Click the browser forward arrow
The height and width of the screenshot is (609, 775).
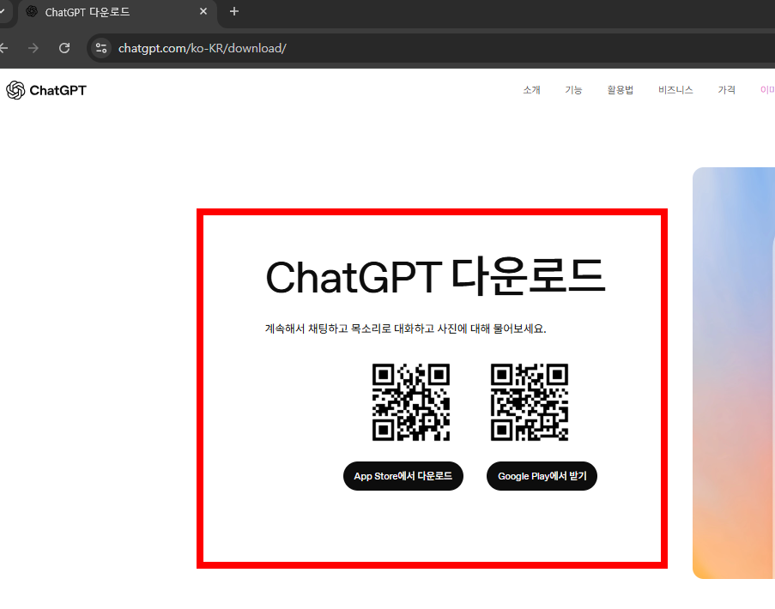coord(33,48)
